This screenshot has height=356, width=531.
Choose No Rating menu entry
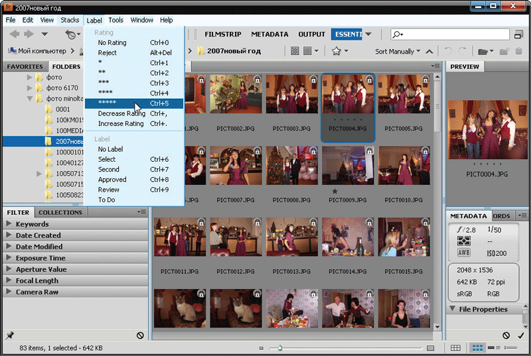(x=134, y=42)
